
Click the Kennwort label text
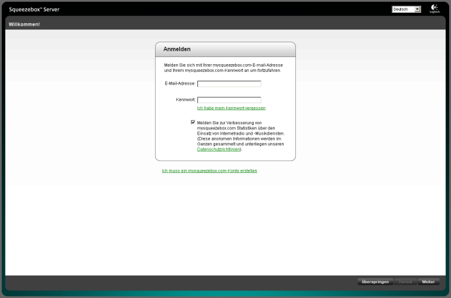click(x=185, y=100)
